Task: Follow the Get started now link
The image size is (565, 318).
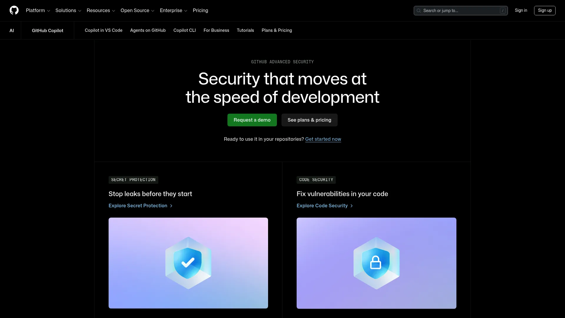Action: [x=323, y=139]
